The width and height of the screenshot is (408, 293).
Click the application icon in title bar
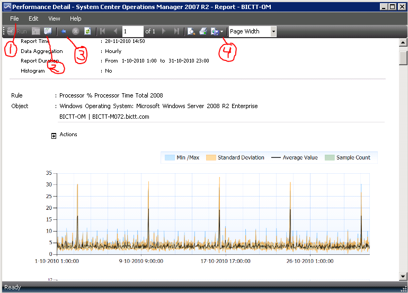tap(7, 7)
